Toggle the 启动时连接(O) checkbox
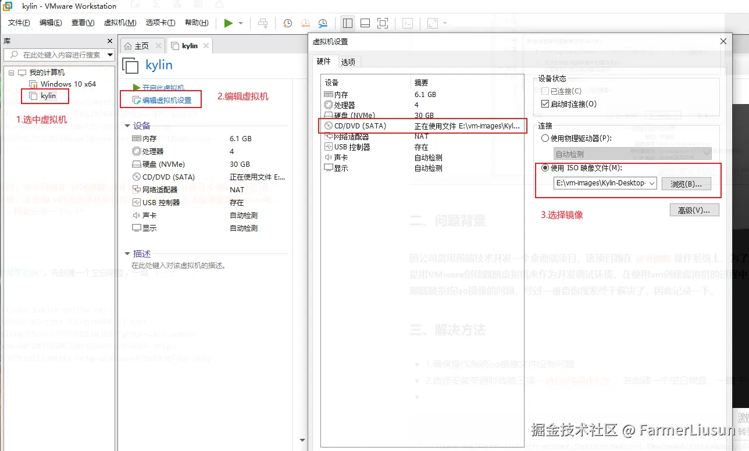 pos(545,104)
